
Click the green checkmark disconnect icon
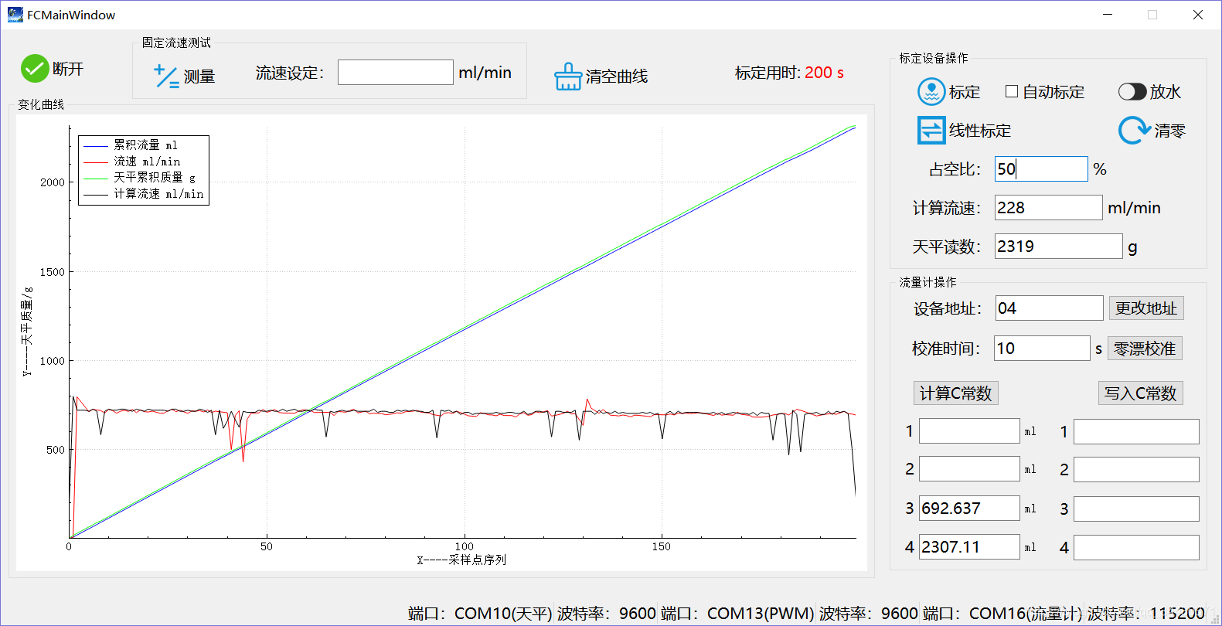(35, 69)
